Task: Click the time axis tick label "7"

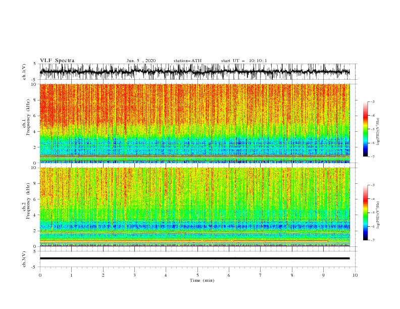Action: click(260, 275)
